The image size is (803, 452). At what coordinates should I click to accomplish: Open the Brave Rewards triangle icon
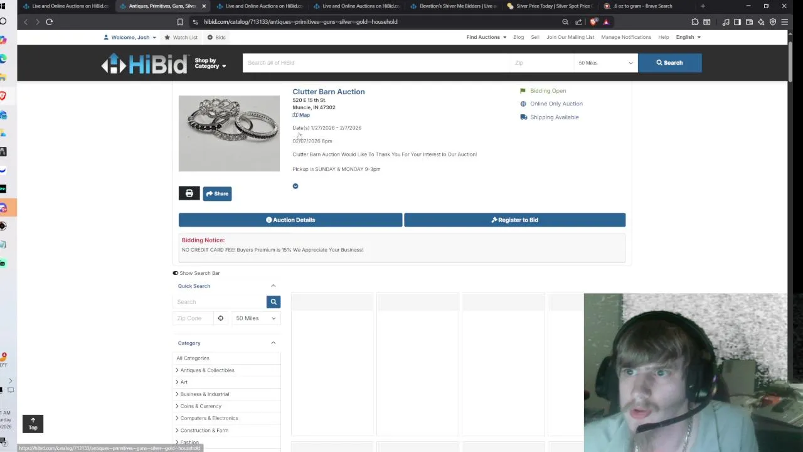tap(606, 22)
